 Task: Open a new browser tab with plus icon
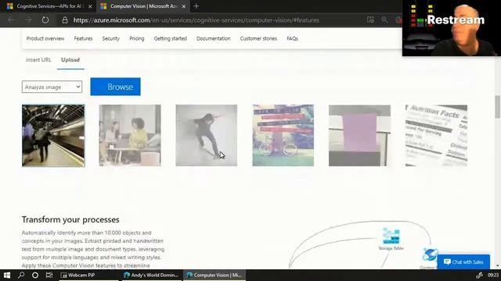[x=196, y=6]
